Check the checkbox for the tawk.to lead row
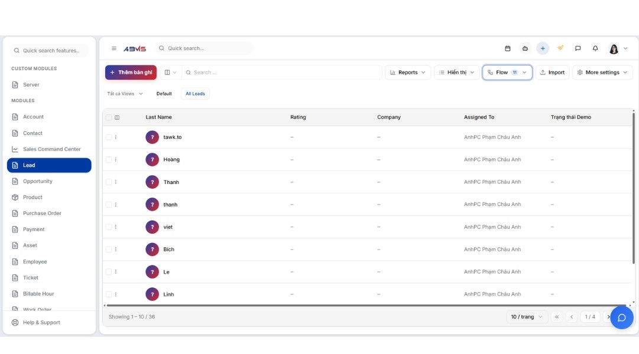Viewport: 639px width, 354px height. [108, 136]
